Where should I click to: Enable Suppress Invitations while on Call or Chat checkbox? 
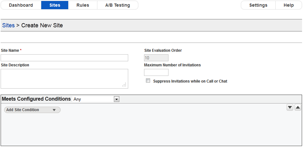(x=148, y=81)
